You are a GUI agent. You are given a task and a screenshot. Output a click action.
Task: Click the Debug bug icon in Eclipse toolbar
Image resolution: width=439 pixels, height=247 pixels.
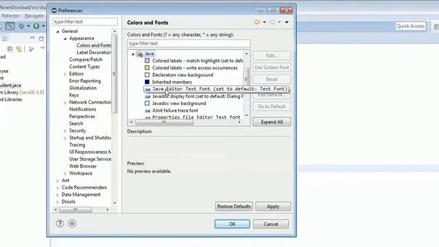pos(21,26)
